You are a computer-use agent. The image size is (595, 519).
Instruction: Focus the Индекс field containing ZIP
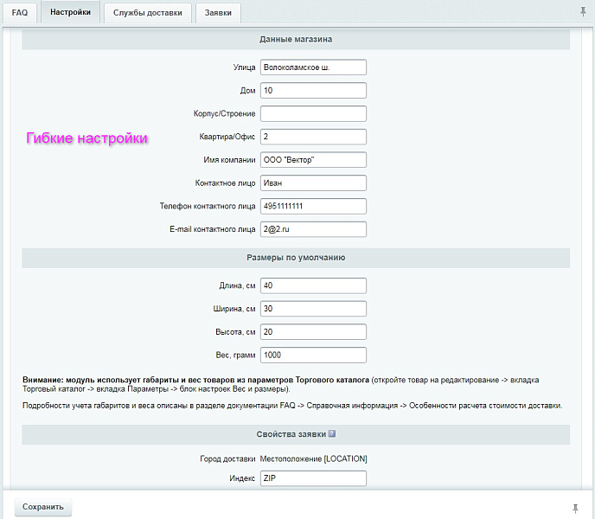[x=313, y=478]
